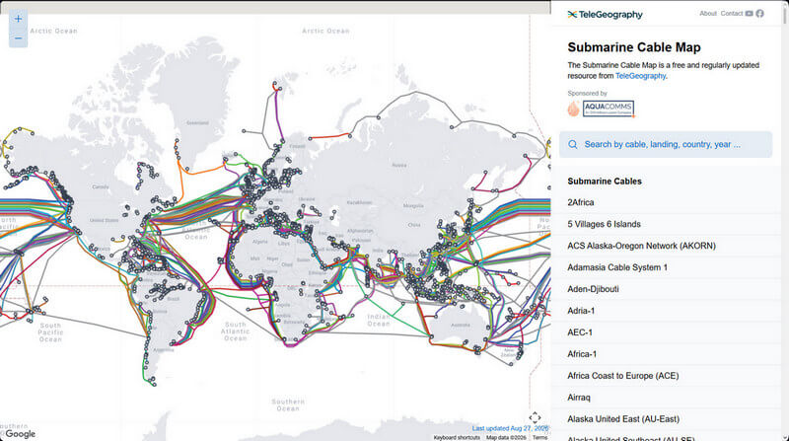Open the YouTube icon link in header

(x=749, y=14)
